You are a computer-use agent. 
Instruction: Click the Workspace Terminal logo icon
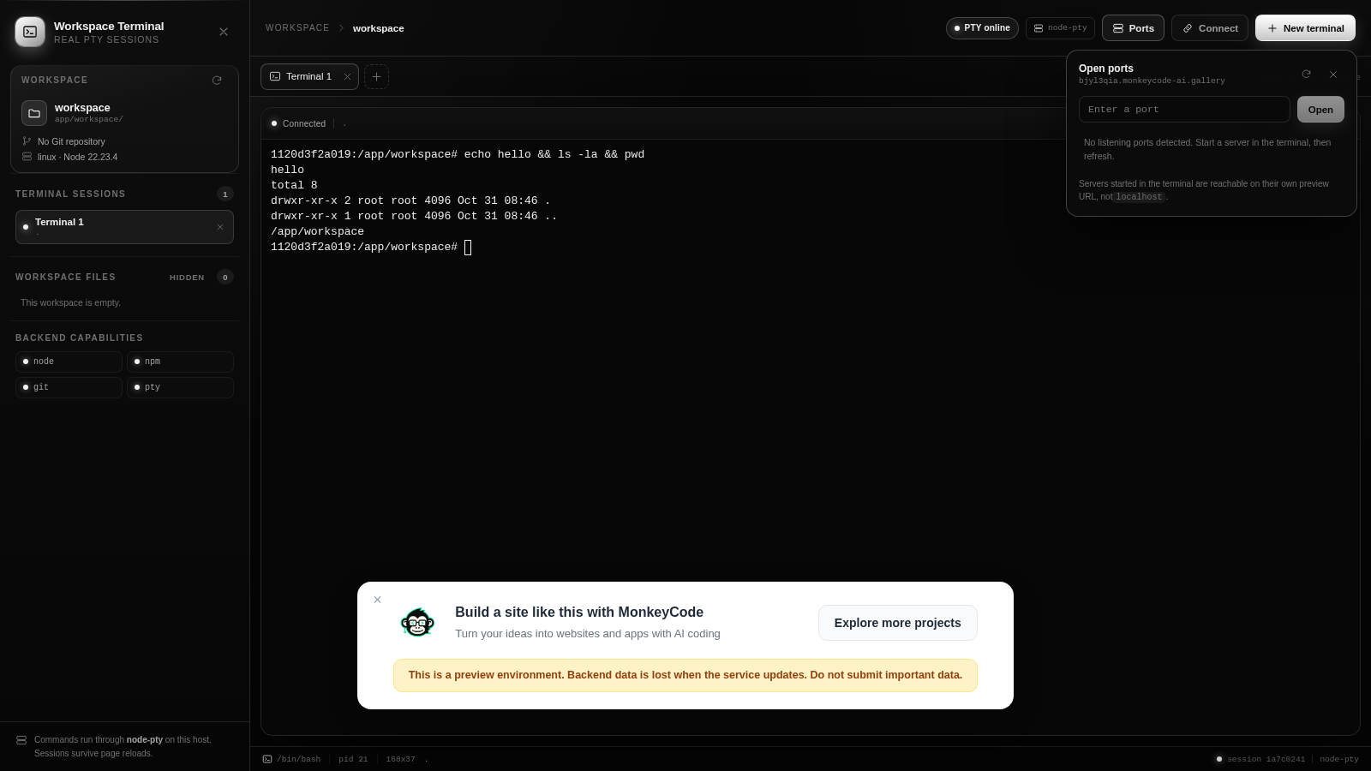click(x=30, y=32)
